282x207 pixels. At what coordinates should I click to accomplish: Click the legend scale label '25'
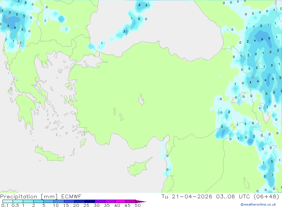coord(87,205)
